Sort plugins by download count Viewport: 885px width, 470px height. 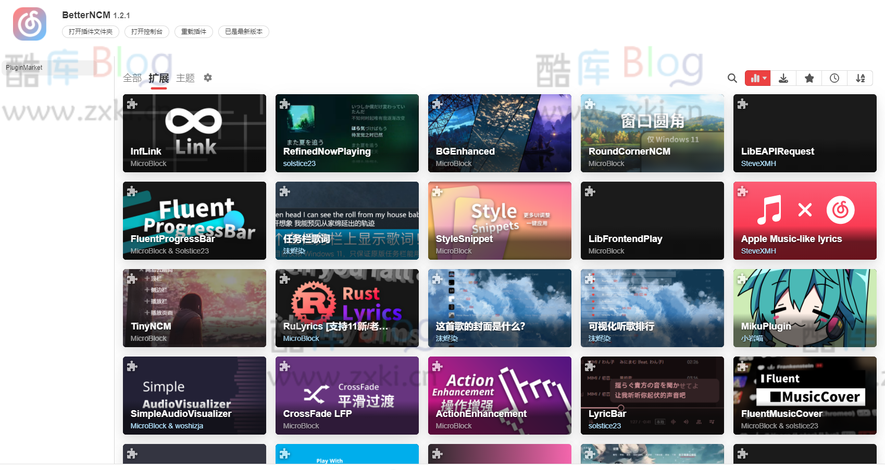(x=783, y=78)
